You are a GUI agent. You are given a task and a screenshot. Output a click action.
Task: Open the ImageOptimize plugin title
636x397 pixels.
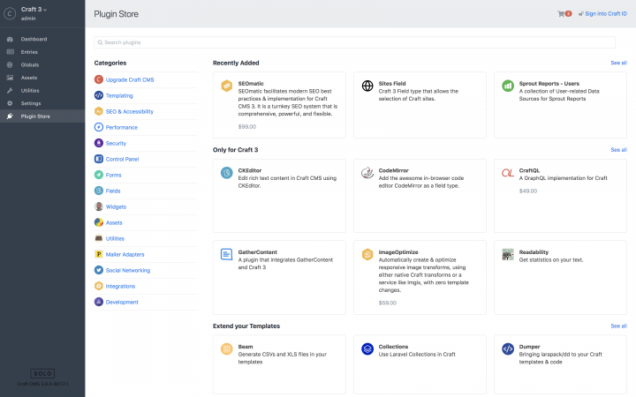tap(398, 252)
